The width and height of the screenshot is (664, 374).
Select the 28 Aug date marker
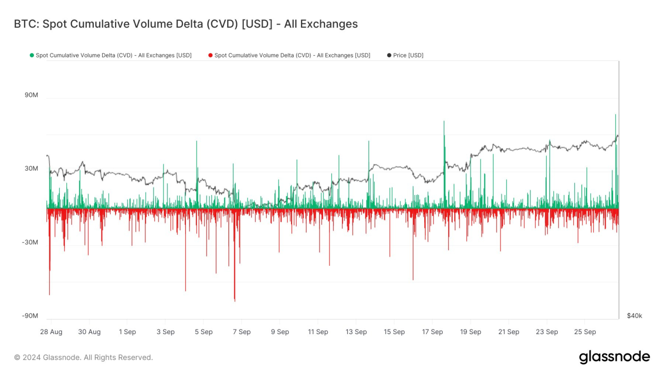51,332
